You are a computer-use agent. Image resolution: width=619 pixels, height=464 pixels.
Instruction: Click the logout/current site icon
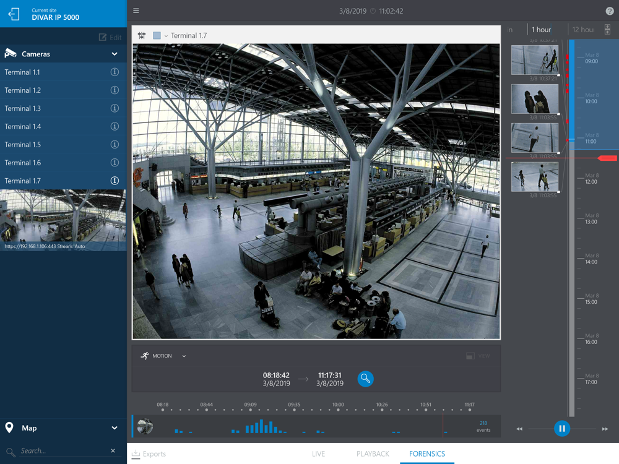[x=14, y=14]
